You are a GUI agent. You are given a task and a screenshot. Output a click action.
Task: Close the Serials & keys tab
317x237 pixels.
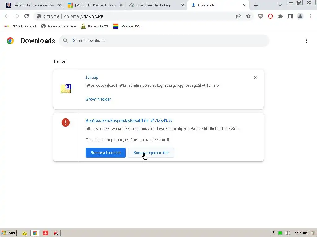pos(59,5)
